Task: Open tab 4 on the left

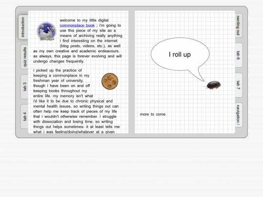Action: [24, 116]
